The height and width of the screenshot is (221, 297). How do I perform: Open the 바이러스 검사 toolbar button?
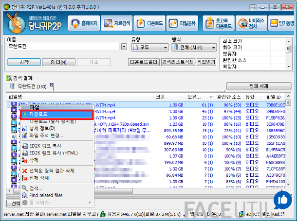(251, 23)
